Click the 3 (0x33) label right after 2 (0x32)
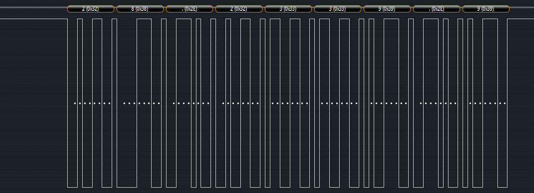Screen dimensions: 534x193 [288, 9]
